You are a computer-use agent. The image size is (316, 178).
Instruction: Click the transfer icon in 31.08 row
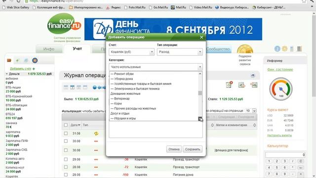[96, 133]
